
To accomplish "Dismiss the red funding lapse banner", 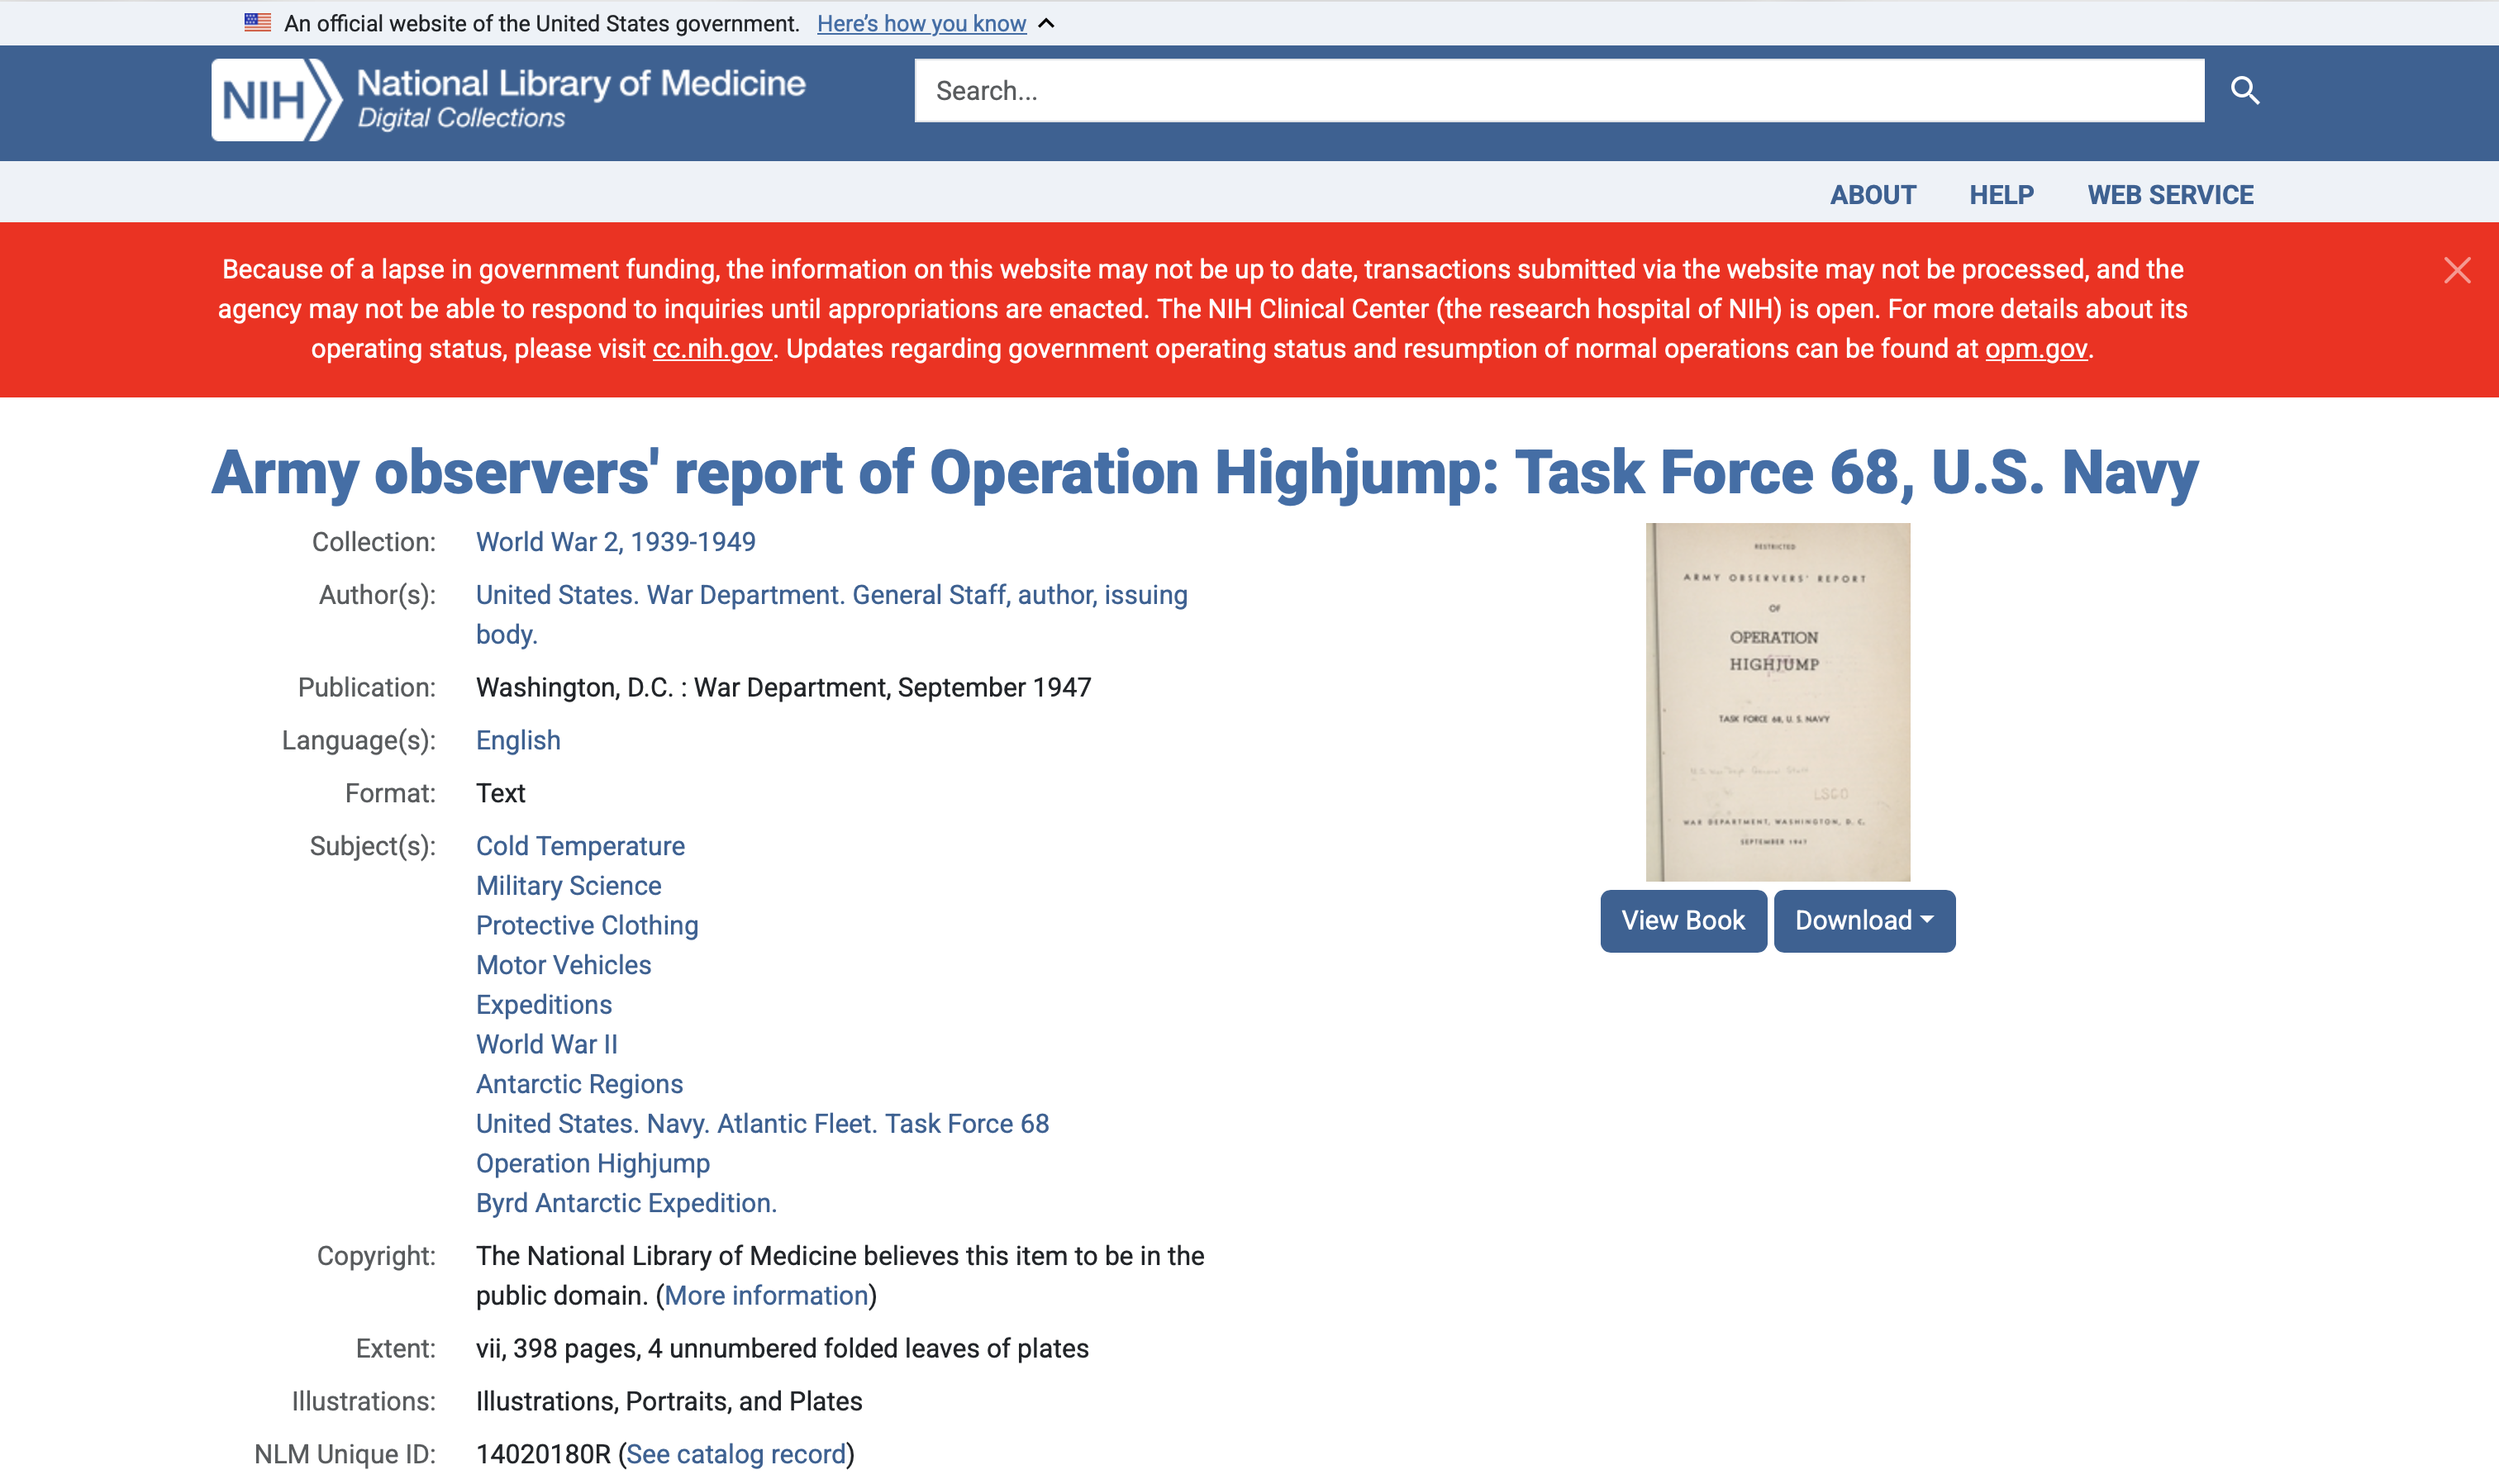I will pyautogui.click(x=2456, y=270).
